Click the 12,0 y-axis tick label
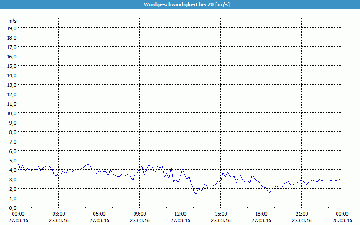 (12, 94)
